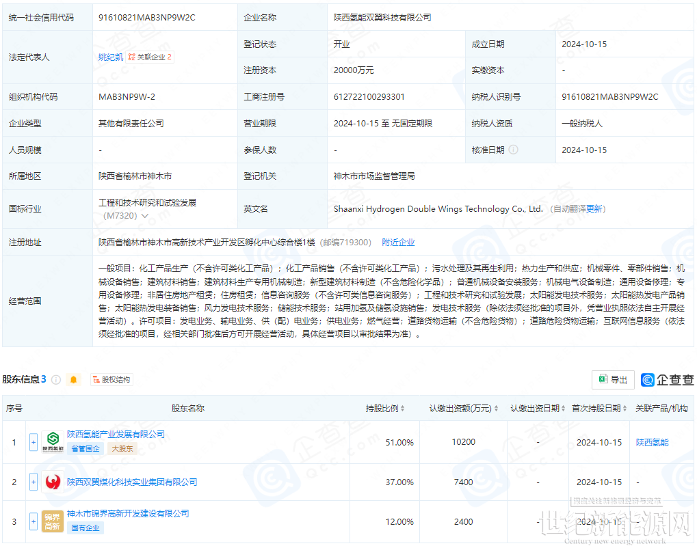Select the 所属地区 value 陕西省榆林市神木市

pyautogui.click(x=135, y=176)
